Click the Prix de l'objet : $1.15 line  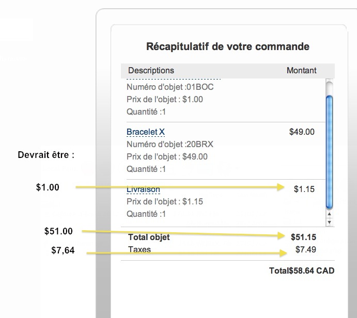pyautogui.click(x=165, y=201)
